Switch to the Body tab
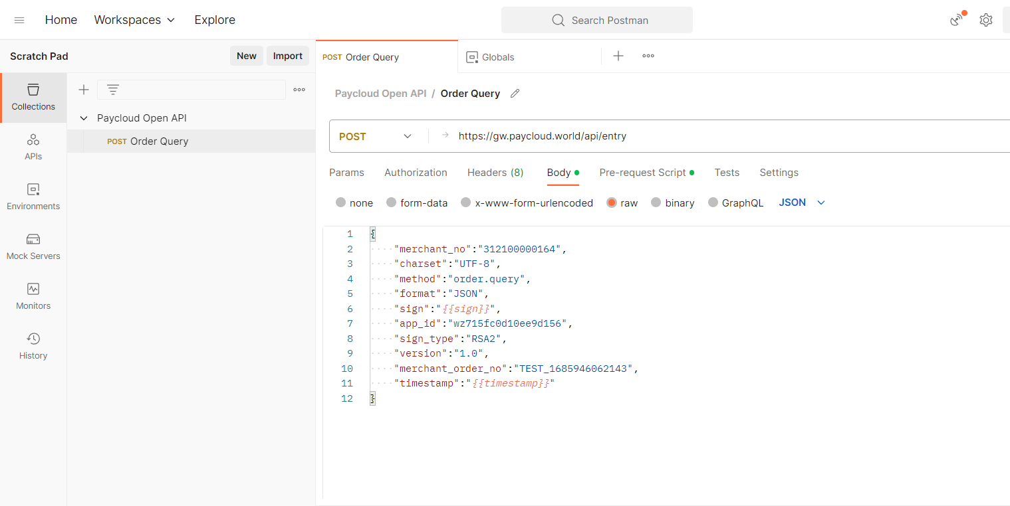The width and height of the screenshot is (1010, 506). (563, 173)
